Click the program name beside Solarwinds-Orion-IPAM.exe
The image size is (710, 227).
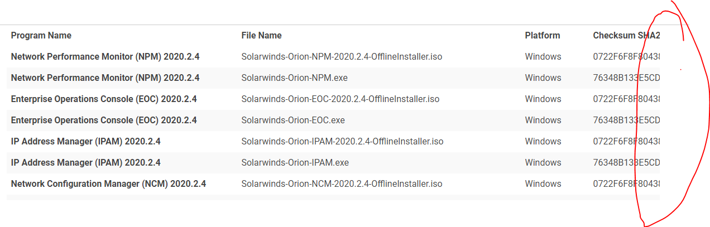85,163
